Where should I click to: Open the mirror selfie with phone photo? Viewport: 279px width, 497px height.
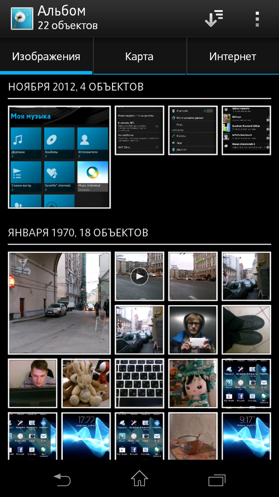[x=192, y=329]
